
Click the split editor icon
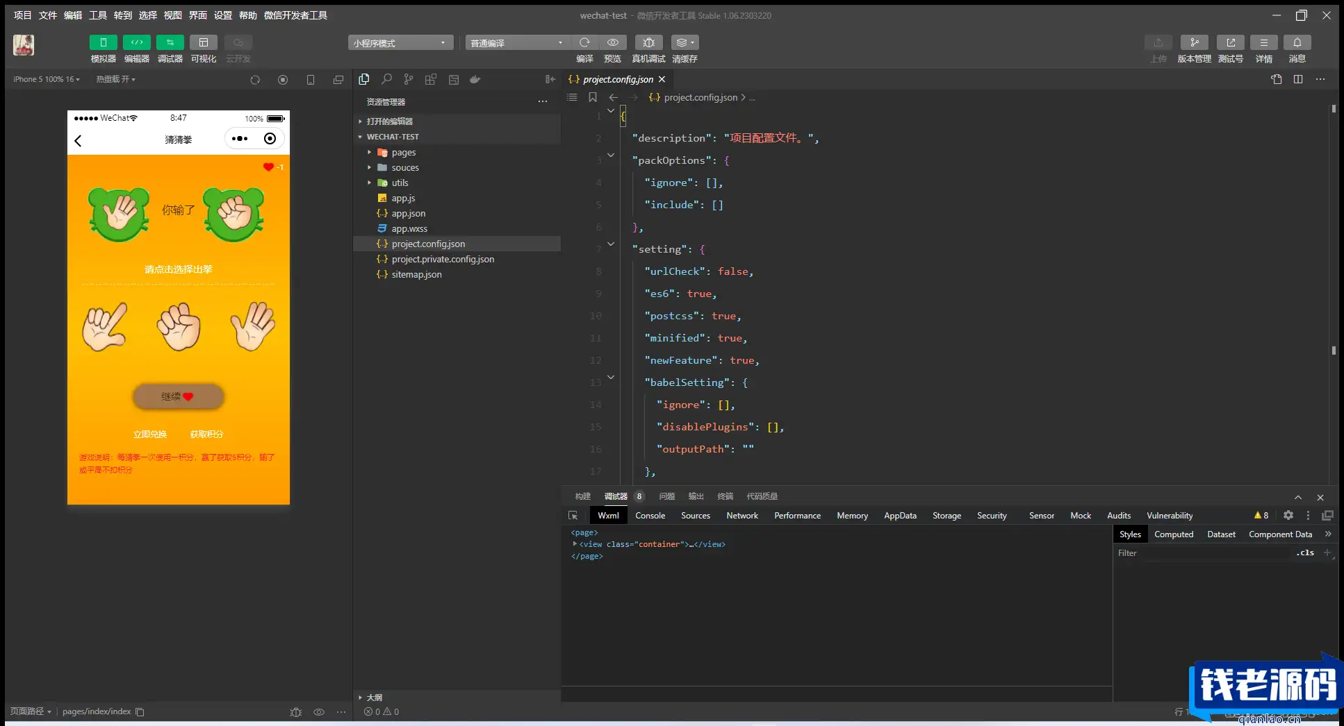coord(1298,79)
